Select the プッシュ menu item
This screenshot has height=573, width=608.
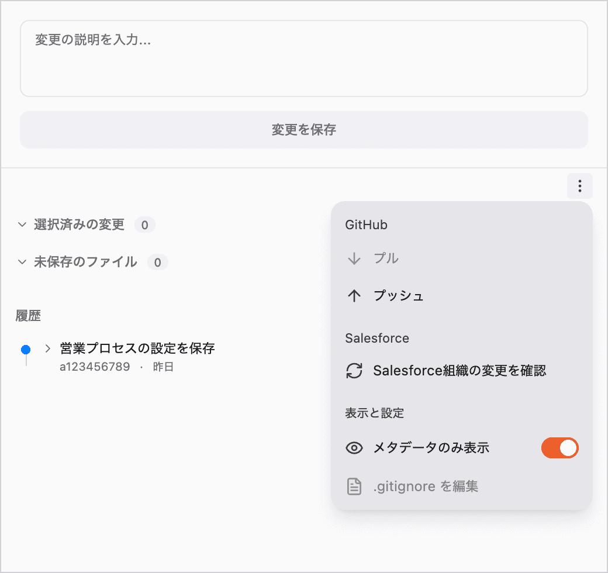461,296
